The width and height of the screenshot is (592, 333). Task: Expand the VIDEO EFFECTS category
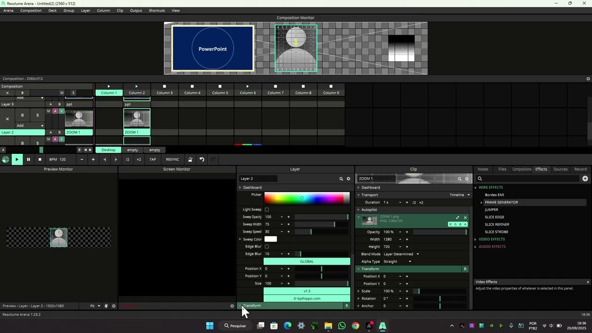[491, 239]
